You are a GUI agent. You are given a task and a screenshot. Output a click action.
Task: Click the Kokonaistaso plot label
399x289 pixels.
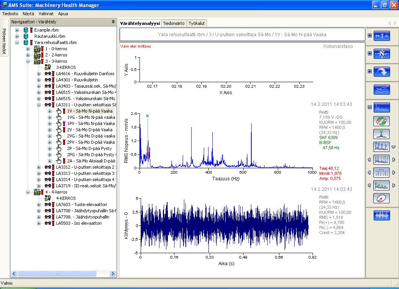pos(338,46)
